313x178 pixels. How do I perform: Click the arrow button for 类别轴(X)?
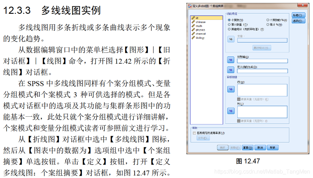tap(231, 60)
